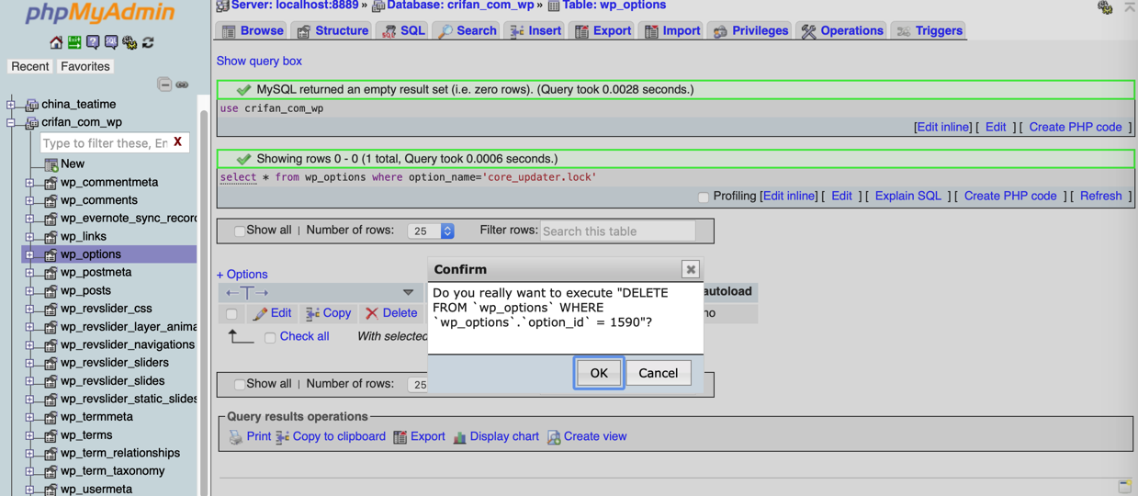Click the crifan_com_wp database icon
Viewport: 1138px width, 496px height.
tap(32, 122)
